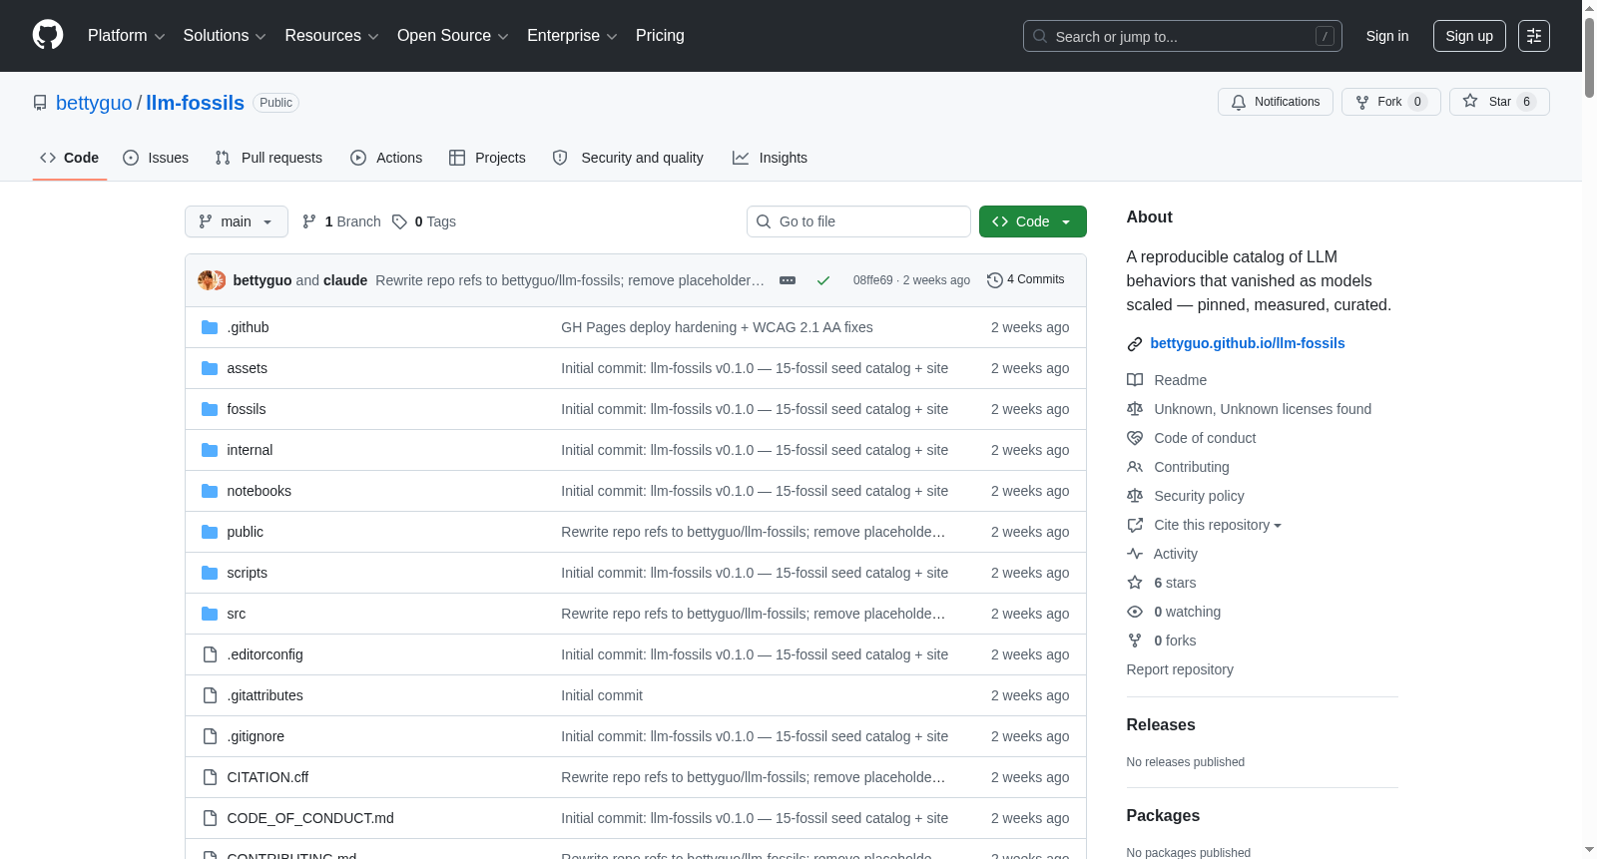Open the 08ffe69 commit hash

coord(873,280)
